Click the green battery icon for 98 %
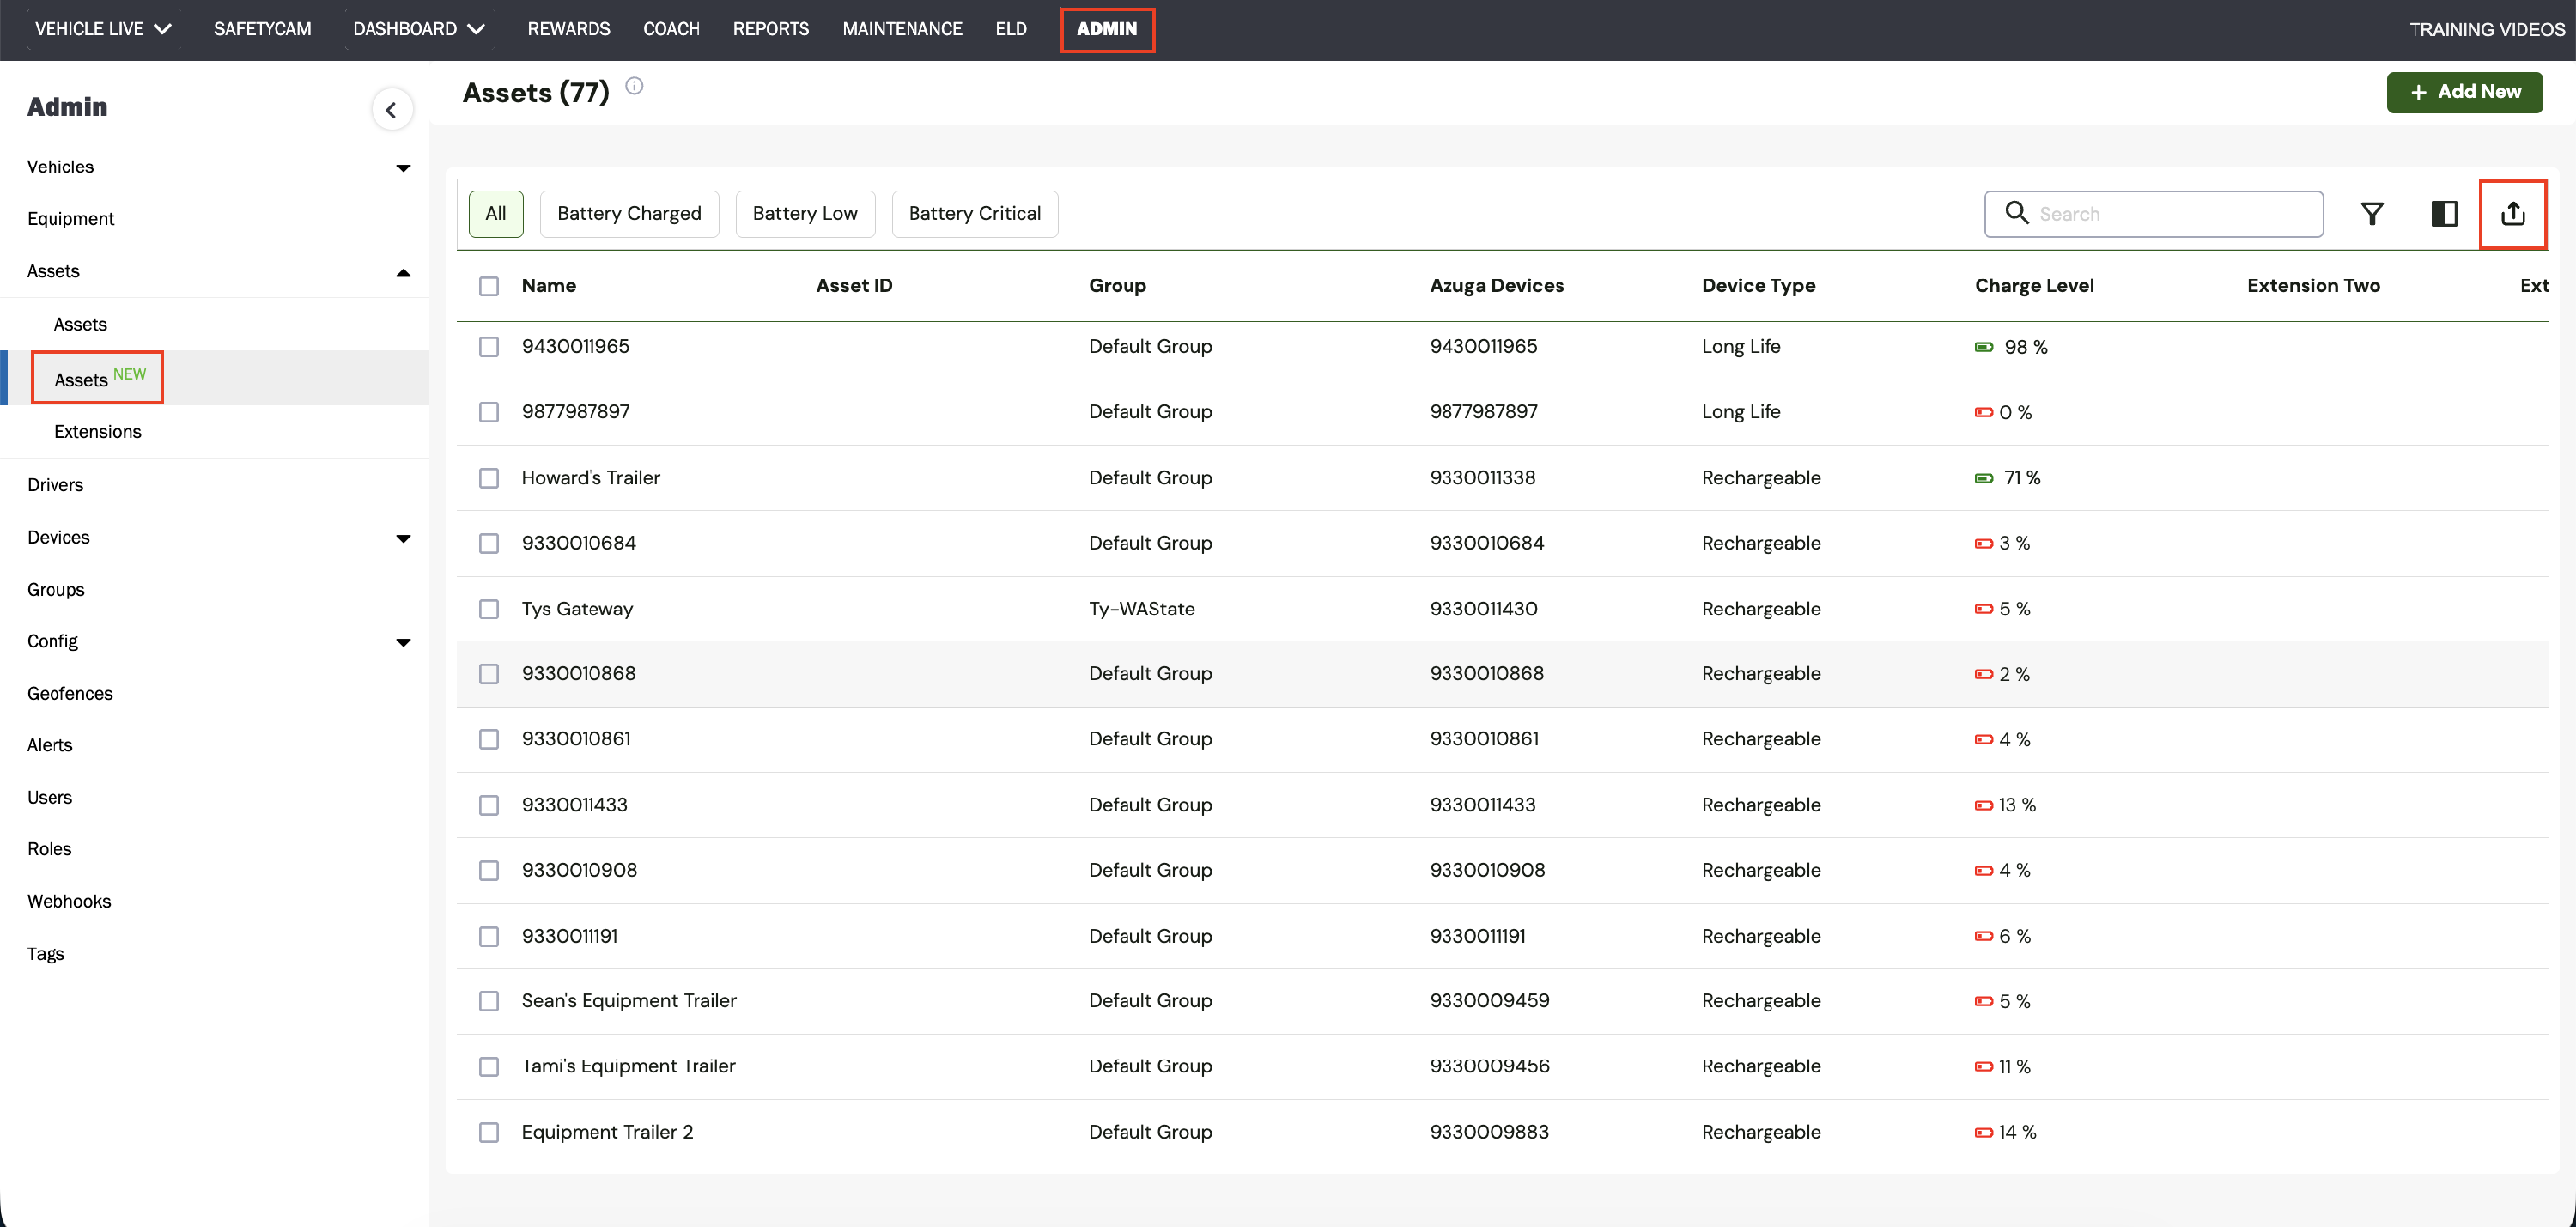This screenshot has width=2576, height=1227. point(1983,347)
